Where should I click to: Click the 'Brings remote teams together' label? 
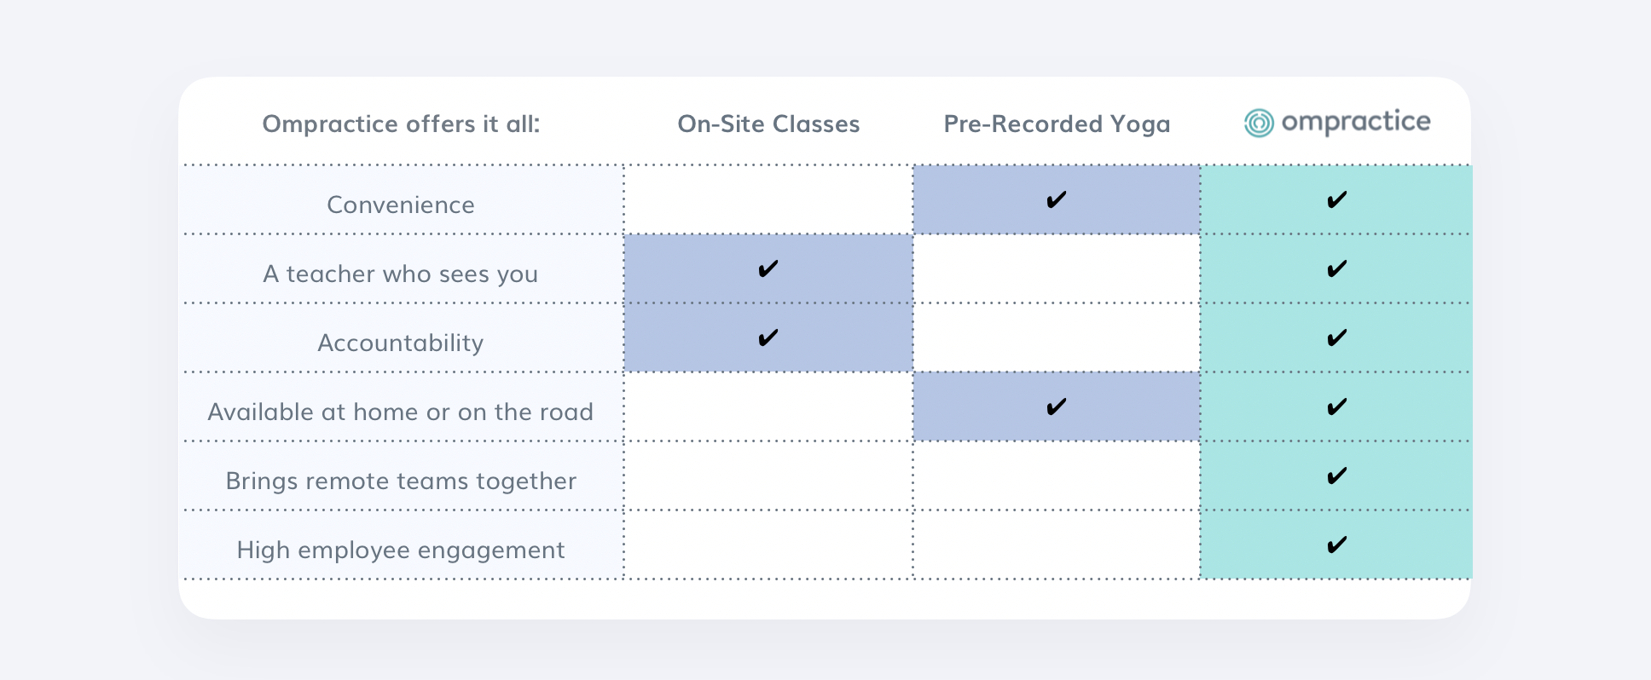pos(401,481)
